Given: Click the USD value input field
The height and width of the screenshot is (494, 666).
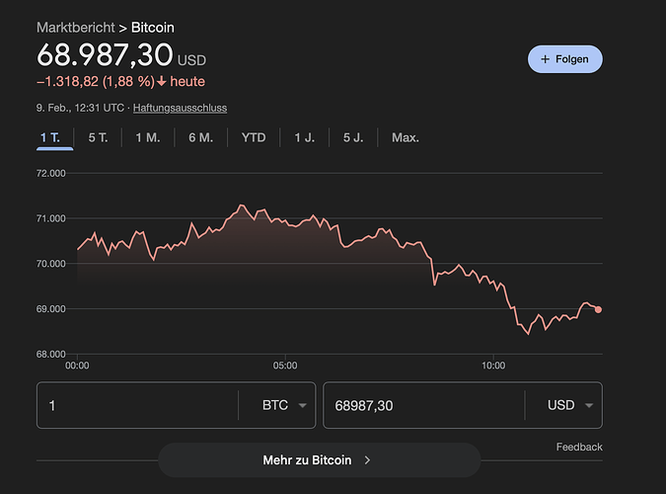Looking at the screenshot, I should coord(422,405).
